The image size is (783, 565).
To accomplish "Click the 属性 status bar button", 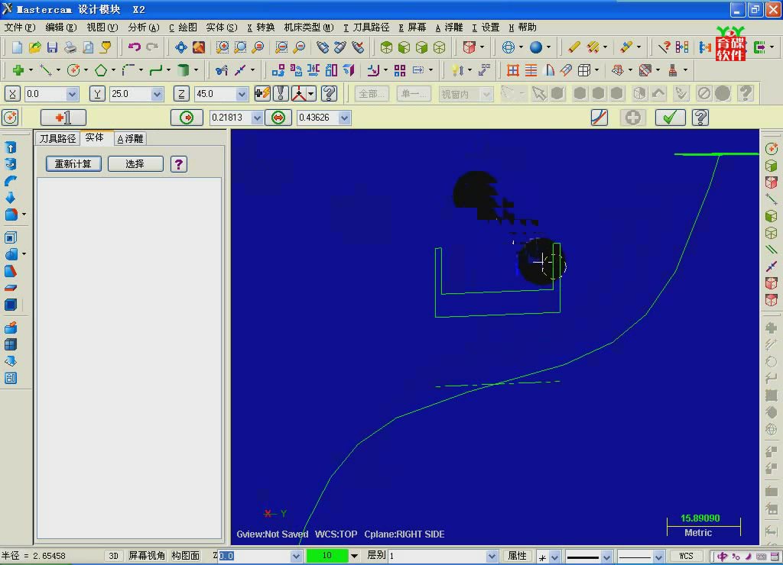I will 517,556.
